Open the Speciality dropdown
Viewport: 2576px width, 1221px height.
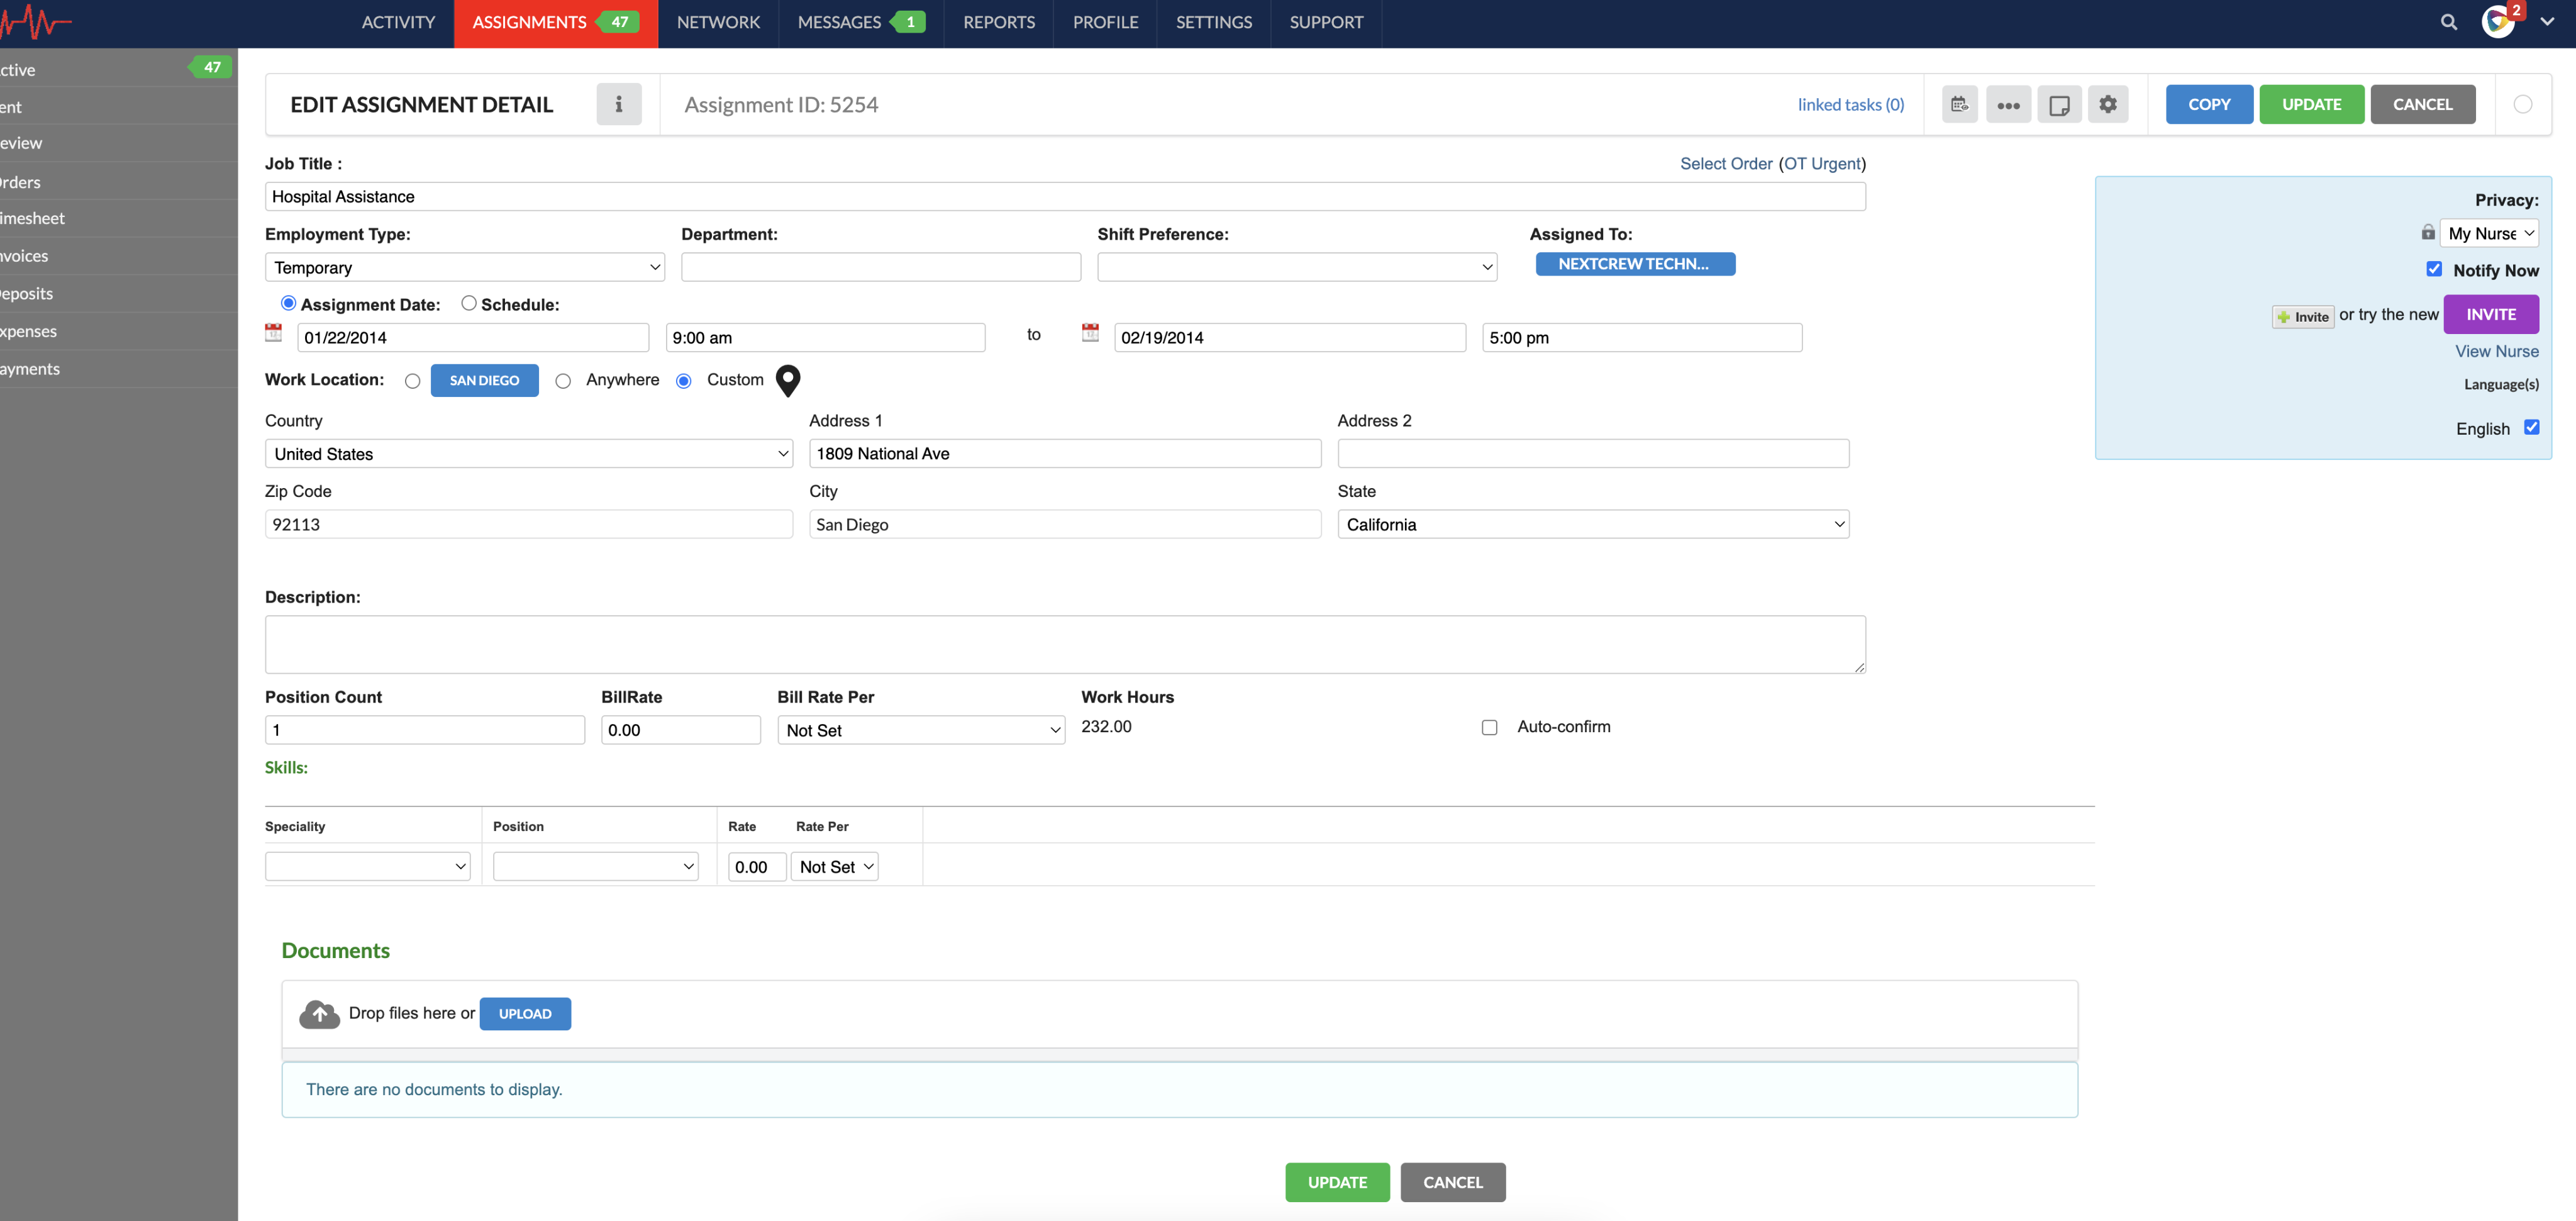click(367, 866)
